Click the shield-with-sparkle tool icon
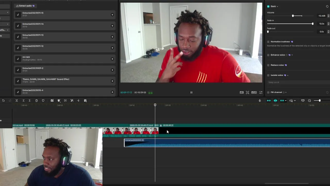Viewport: 330px width, 186px height. tap(59, 100)
